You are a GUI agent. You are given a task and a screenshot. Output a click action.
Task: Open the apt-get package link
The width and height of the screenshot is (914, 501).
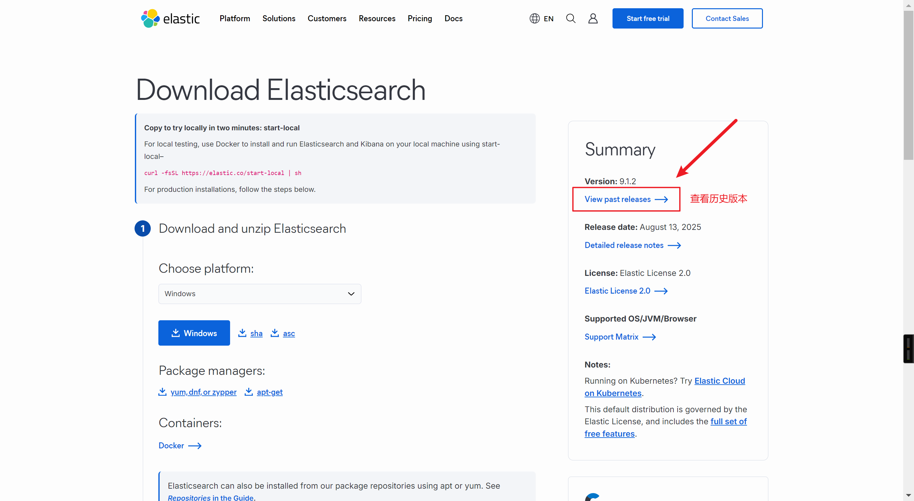pos(270,392)
